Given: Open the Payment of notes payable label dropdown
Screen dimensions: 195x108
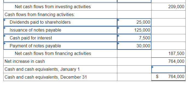Looking at the screenshot, I should point(60,46).
